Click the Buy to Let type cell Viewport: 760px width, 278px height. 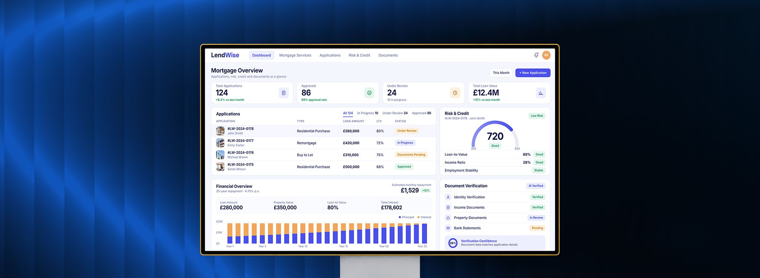click(x=305, y=155)
